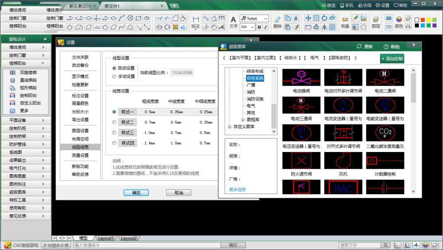Click the 文字 text tool icon

click(x=233, y=19)
